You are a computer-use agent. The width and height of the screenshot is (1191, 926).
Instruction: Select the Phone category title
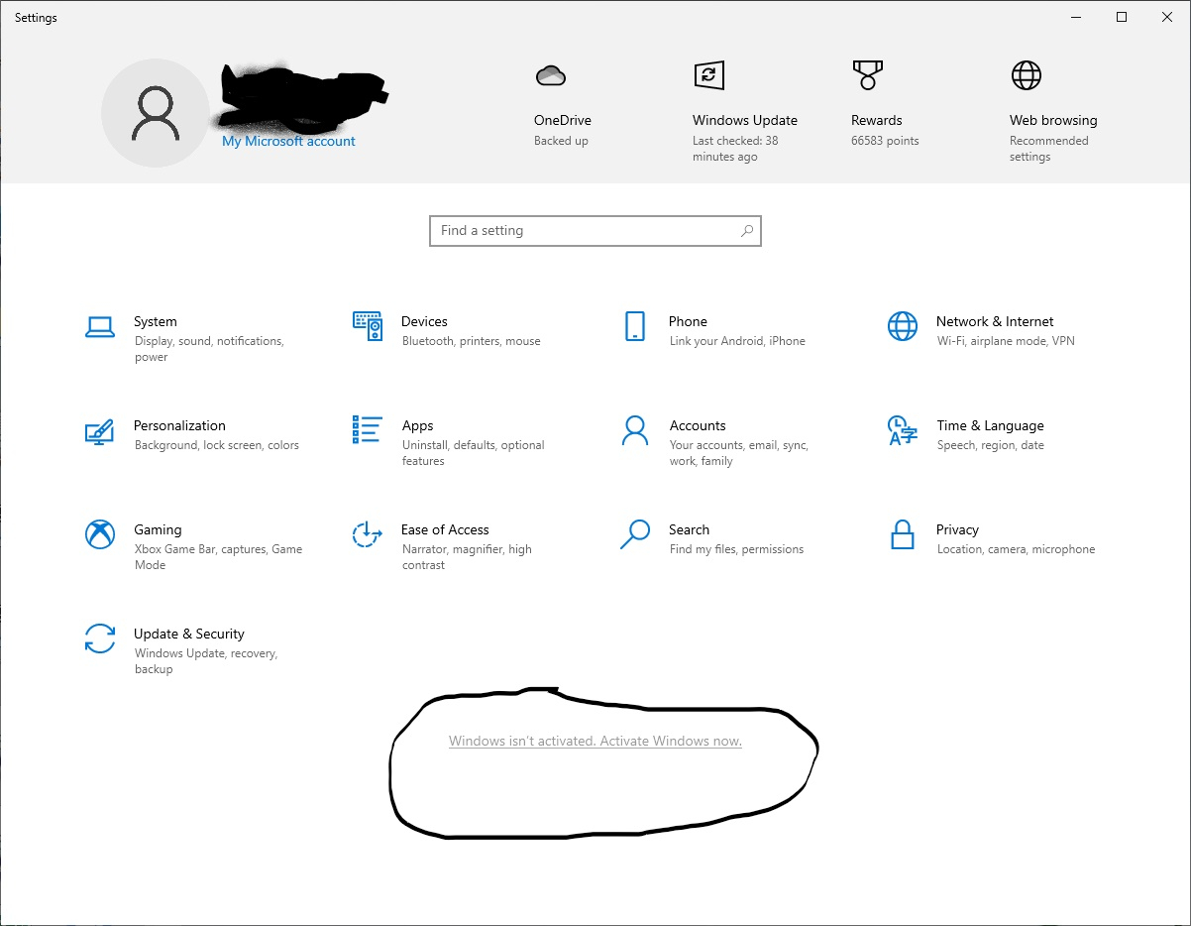tap(688, 321)
